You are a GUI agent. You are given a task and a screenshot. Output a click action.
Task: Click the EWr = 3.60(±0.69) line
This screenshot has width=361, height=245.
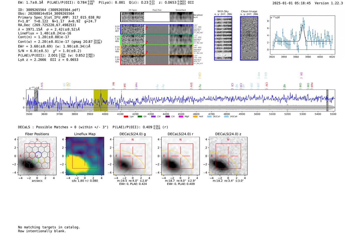[54, 46]
